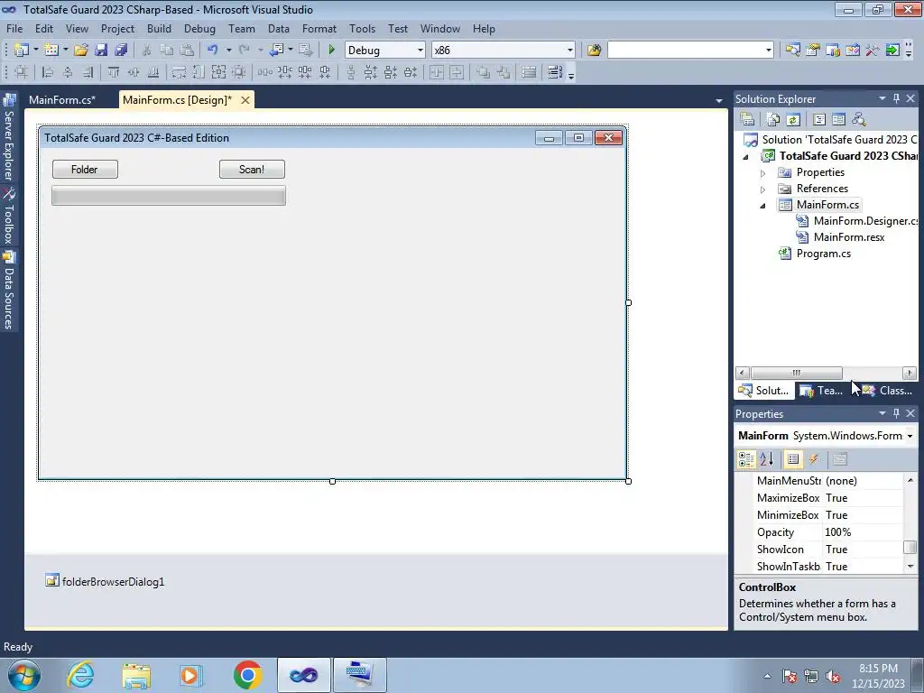Open the Undo history dropdown arrow
Viewport: 924px width, 693px height.
click(x=228, y=51)
